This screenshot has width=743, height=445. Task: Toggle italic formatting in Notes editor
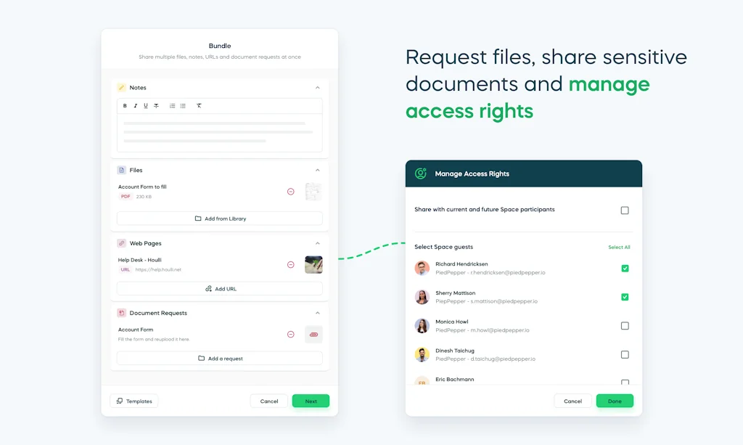(135, 106)
